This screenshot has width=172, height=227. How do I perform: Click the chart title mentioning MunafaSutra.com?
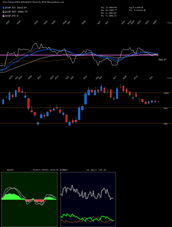tap(33, 2)
